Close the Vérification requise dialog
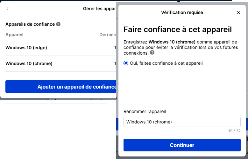The height and width of the screenshot is (159, 248). point(238,12)
